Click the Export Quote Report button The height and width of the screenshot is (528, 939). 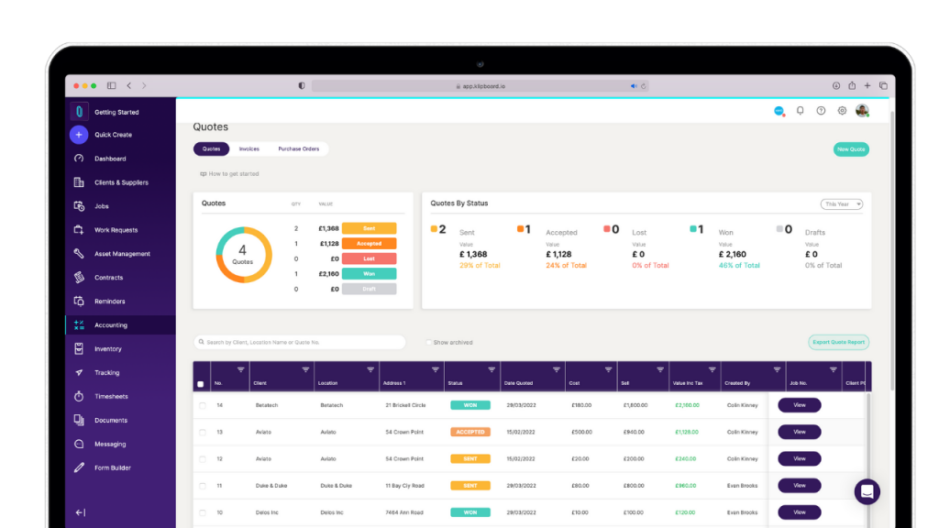(x=838, y=343)
